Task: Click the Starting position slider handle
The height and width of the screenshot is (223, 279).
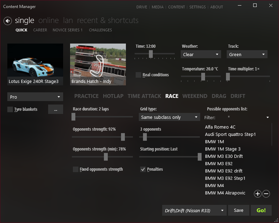Action: pos(199,157)
